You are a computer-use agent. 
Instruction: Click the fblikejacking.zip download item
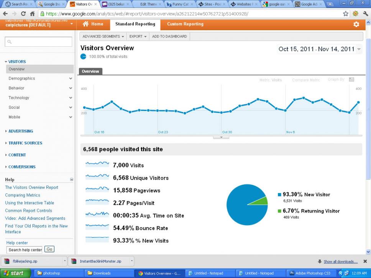click(x=32, y=261)
